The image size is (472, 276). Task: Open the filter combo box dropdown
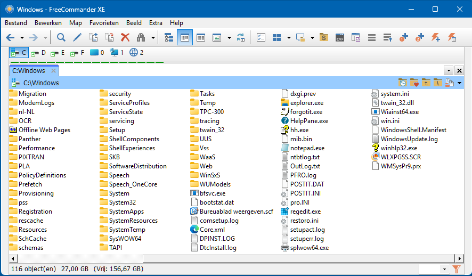pos(444,269)
